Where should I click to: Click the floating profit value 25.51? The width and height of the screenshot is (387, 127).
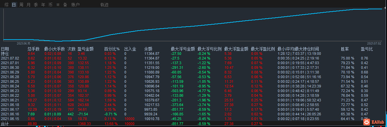(229, 100)
